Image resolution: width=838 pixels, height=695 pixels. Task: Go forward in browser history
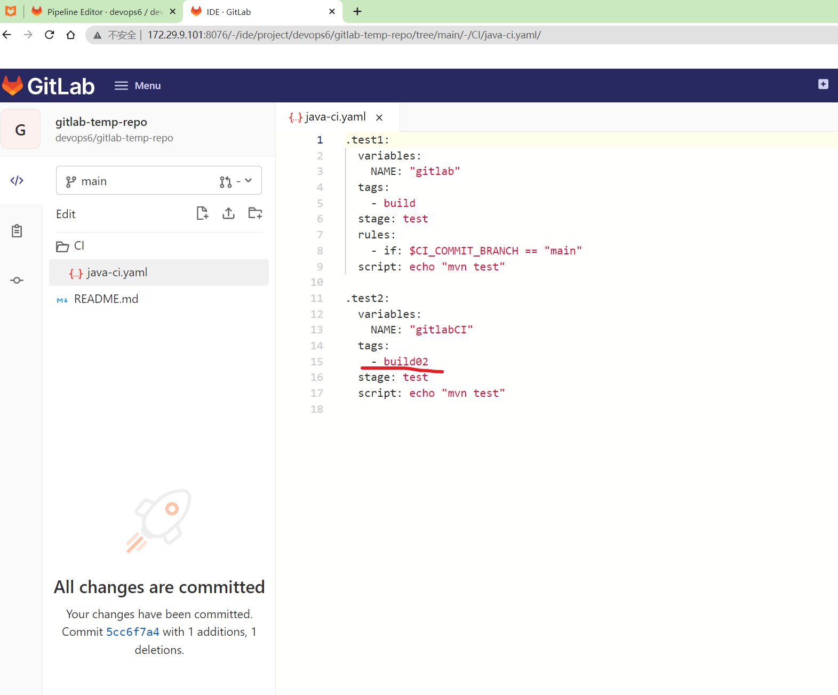coord(28,35)
